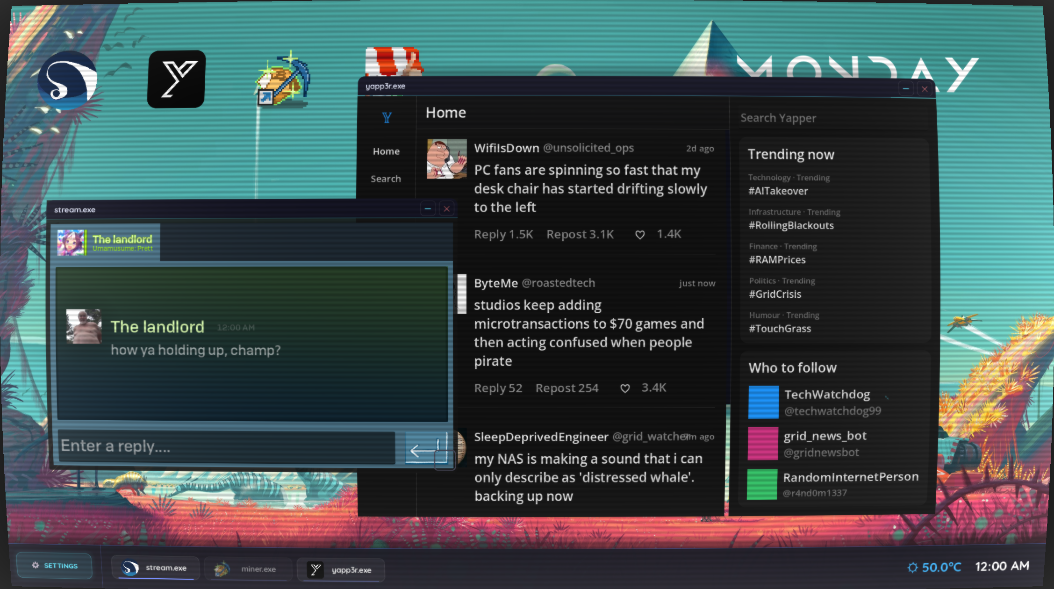
Task: Focus the Enter a reply input field
Action: [x=226, y=446]
